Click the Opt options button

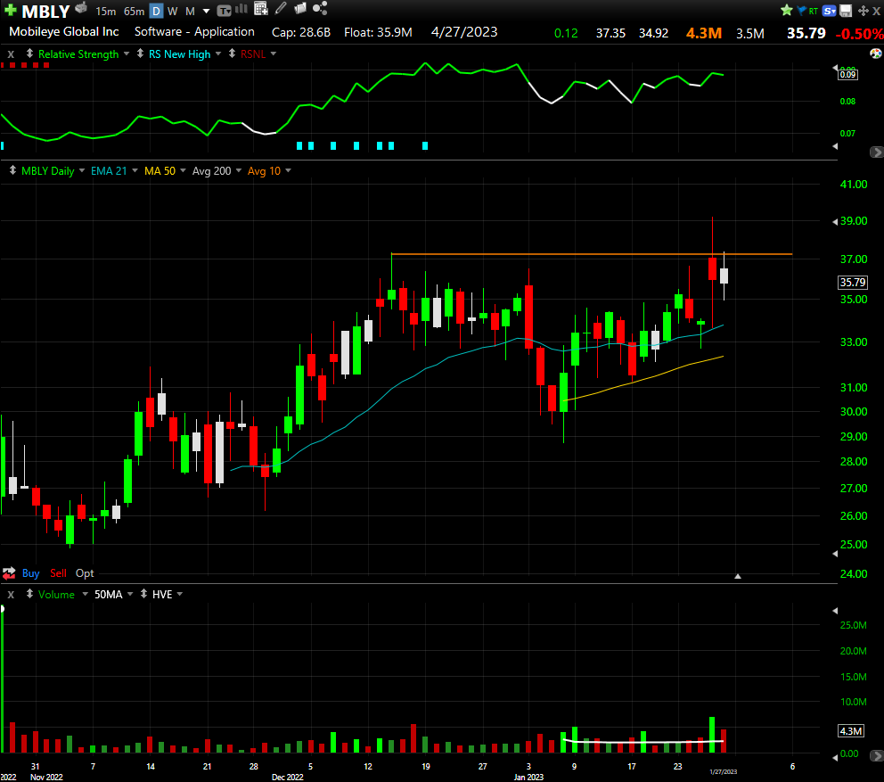[x=85, y=573]
